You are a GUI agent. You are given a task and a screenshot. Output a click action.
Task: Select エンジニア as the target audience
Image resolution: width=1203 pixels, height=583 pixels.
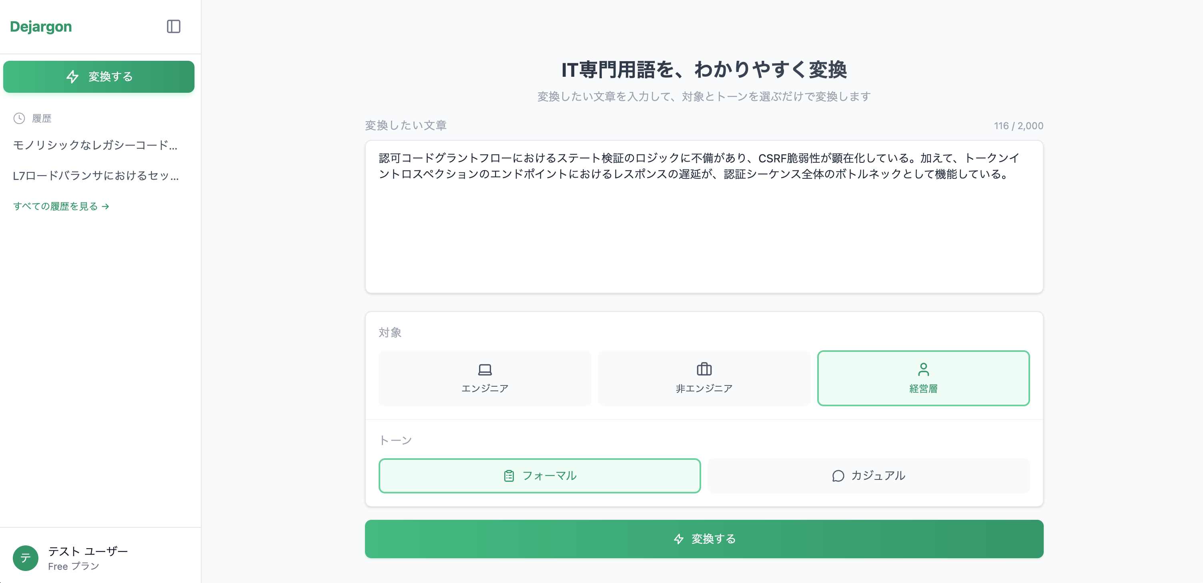coord(485,378)
